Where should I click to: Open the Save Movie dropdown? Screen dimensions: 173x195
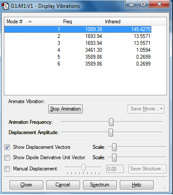(146, 109)
